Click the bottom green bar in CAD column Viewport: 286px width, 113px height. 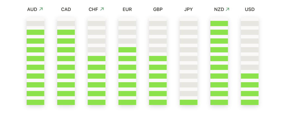[66, 102]
